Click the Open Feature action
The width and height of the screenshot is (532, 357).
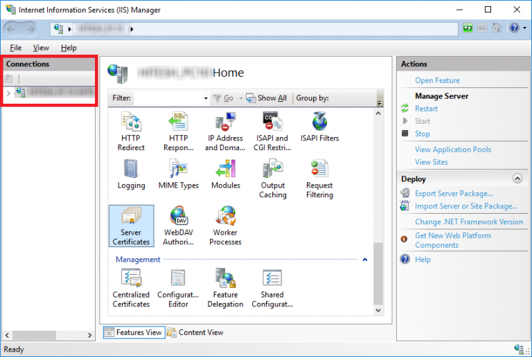point(437,81)
